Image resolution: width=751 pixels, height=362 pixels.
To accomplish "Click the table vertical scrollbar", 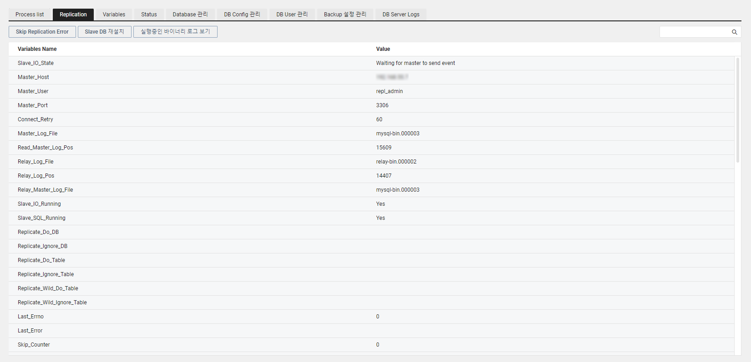I will point(738,110).
